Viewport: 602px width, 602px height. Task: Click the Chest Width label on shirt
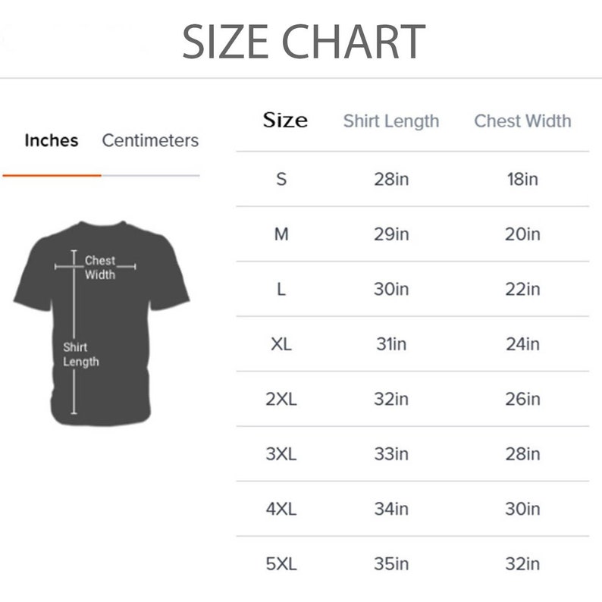pyautogui.click(x=100, y=268)
